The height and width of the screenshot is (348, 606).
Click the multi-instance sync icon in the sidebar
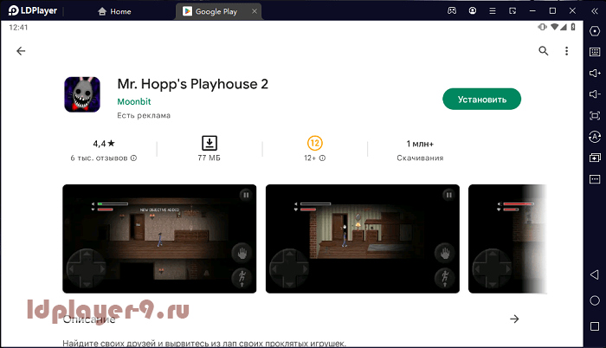click(x=595, y=158)
